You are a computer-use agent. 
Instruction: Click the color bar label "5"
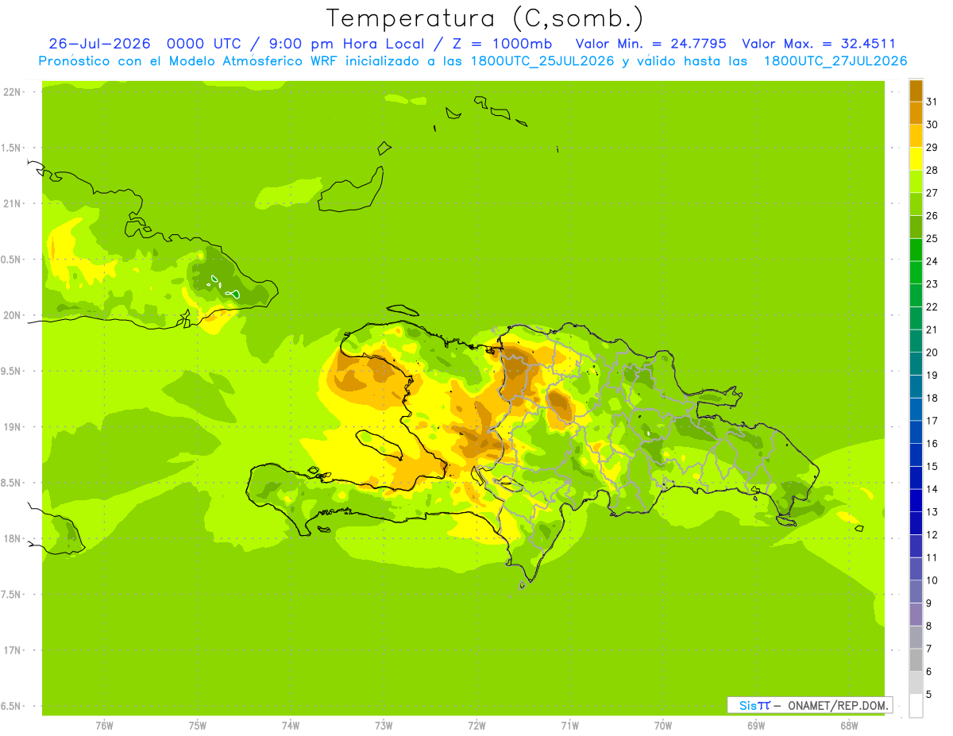929,695
